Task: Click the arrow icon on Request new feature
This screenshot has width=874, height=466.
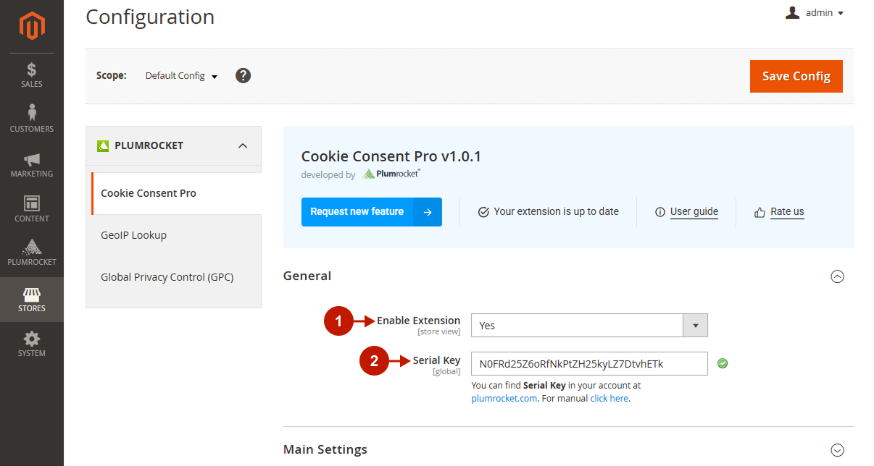Action: point(428,212)
